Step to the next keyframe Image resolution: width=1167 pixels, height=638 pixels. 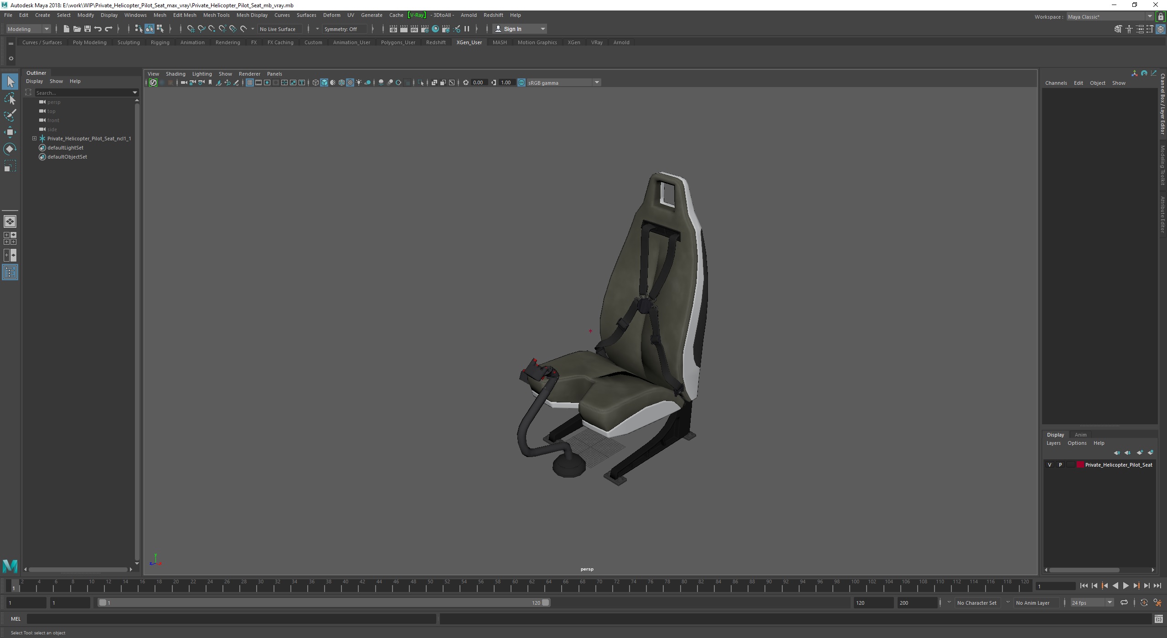pos(1136,586)
